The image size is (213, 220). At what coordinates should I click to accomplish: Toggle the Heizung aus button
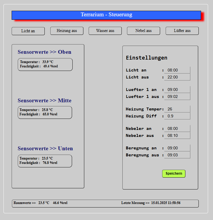coord(67,31)
